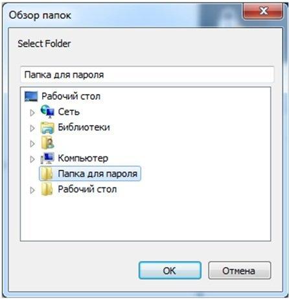
Task: Expand the Библиотеки tree node arrow
Action: [32, 128]
